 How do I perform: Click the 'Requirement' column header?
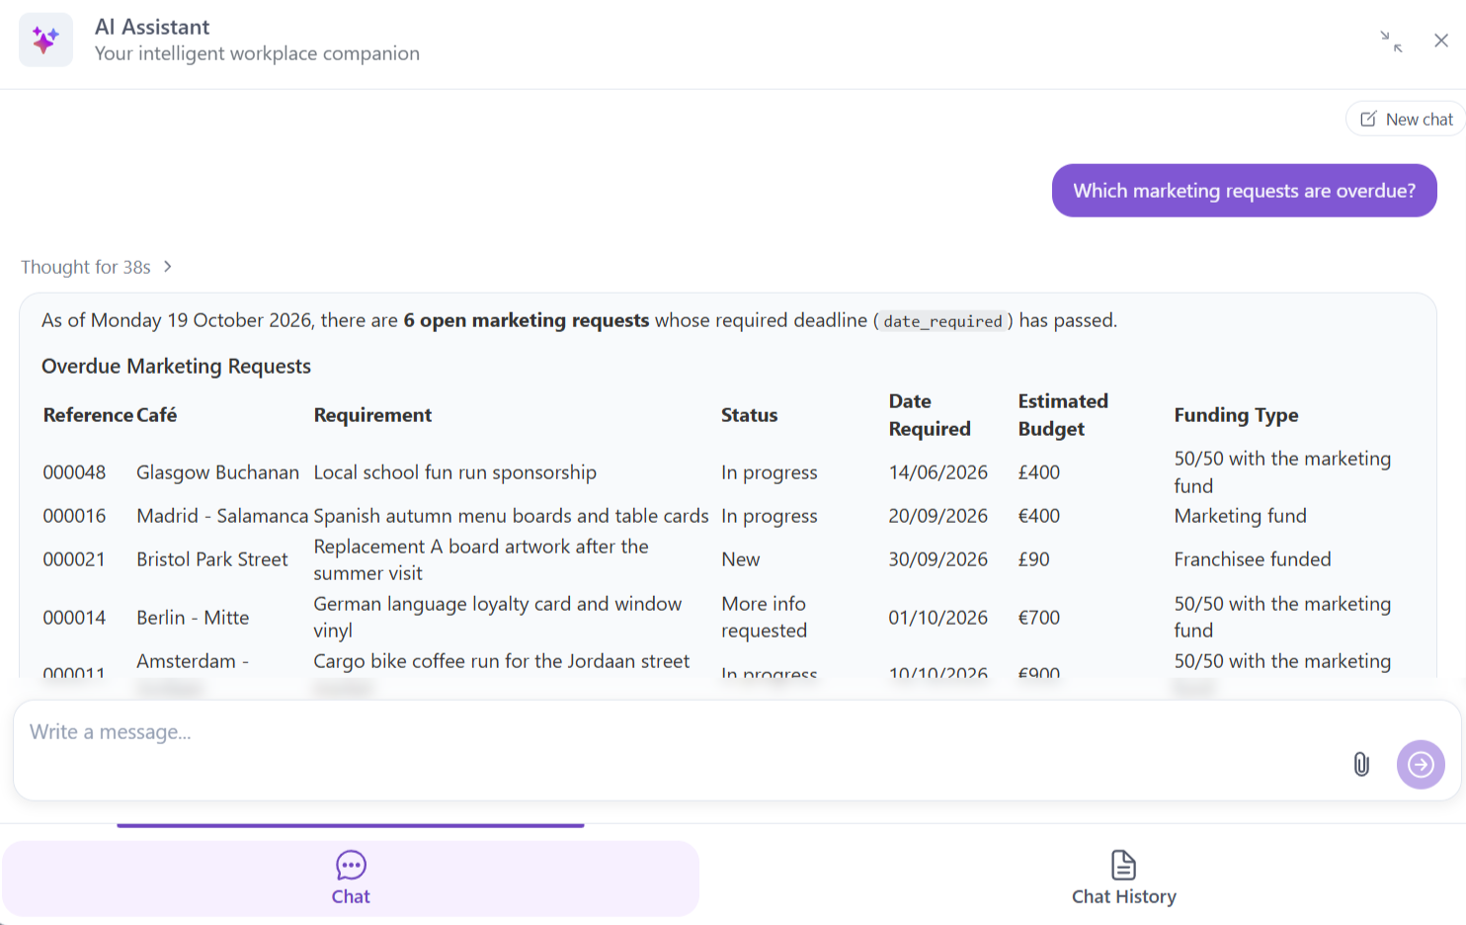[x=372, y=415]
